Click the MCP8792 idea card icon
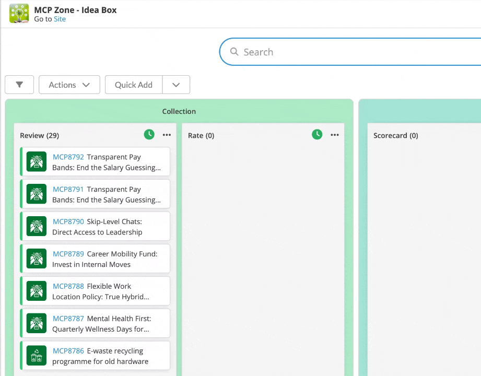The height and width of the screenshot is (376, 481). pos(37,161)
